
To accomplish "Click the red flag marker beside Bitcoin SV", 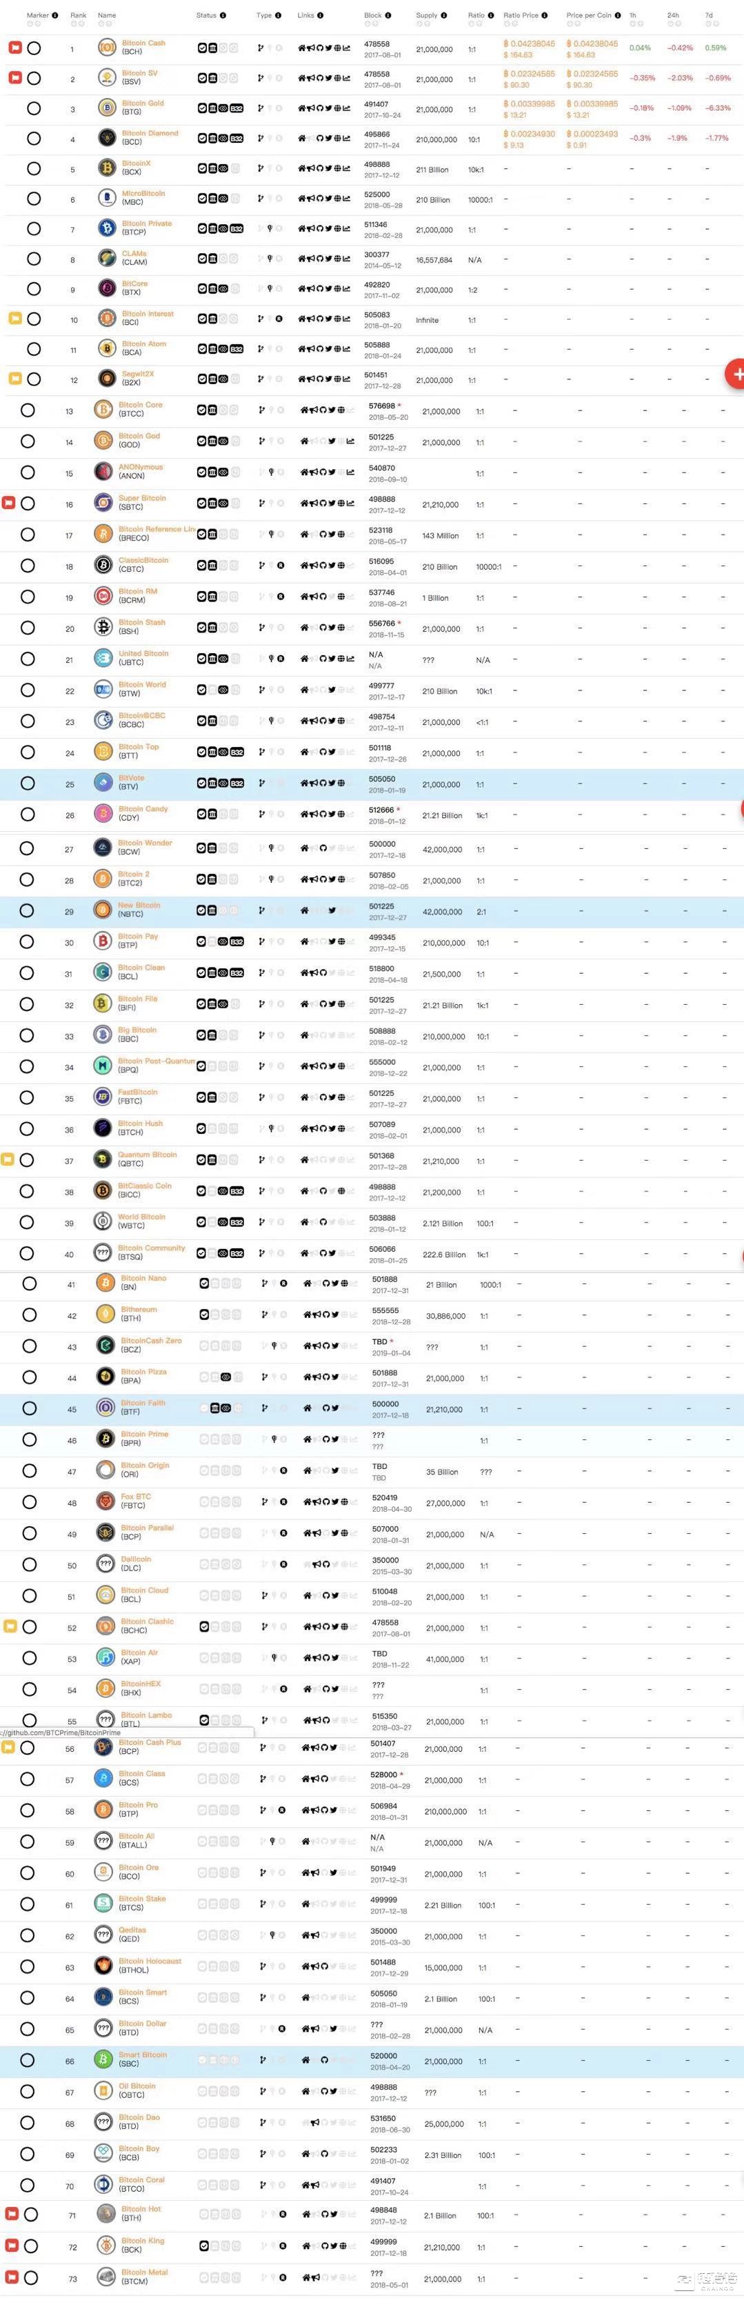I will coord(15,78).
